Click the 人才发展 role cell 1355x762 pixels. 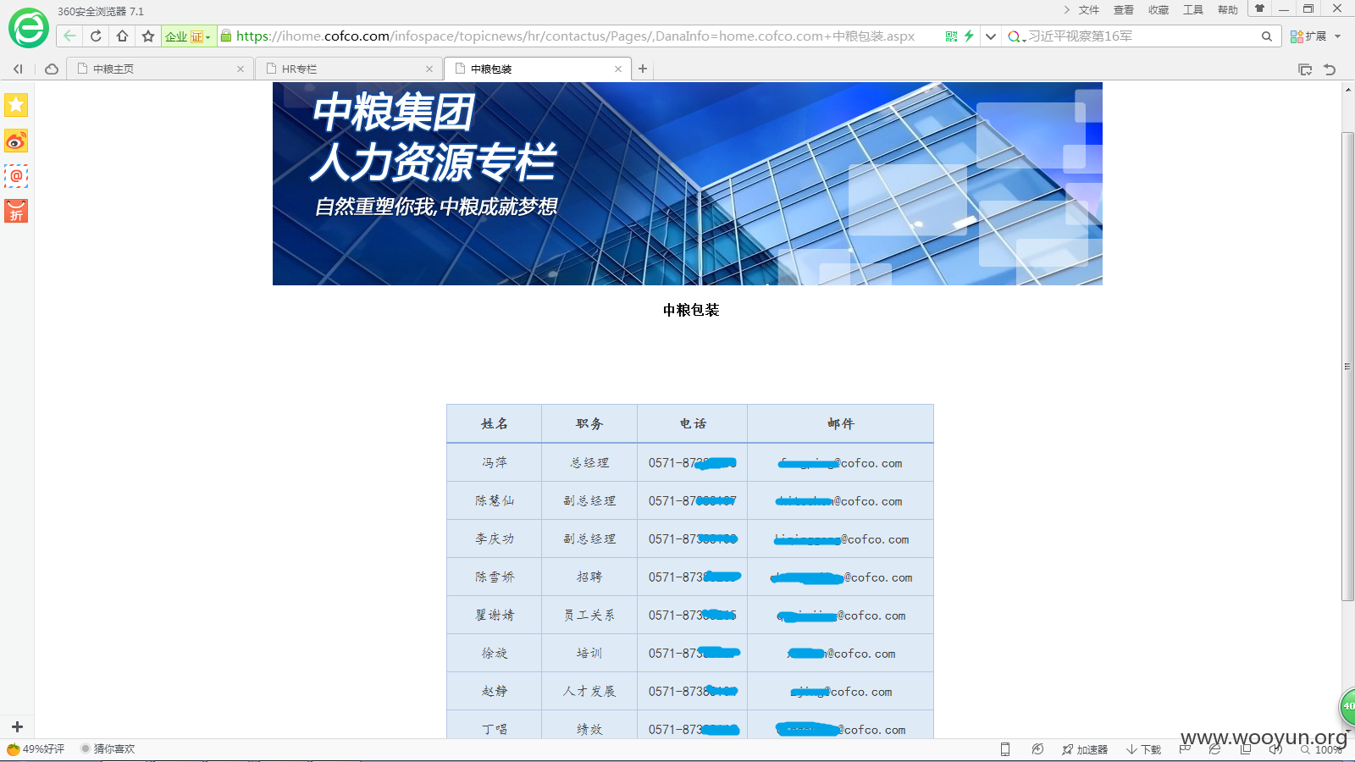(589, 691)
